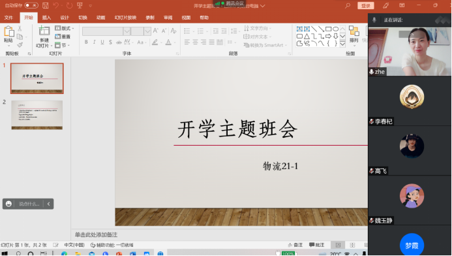
Task: Click the 登录 (Sign in) button
Action: (366, 5)
